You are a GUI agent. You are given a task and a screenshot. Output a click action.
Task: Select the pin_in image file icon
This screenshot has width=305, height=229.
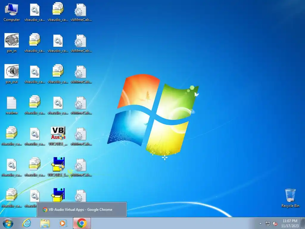point(12,43)
